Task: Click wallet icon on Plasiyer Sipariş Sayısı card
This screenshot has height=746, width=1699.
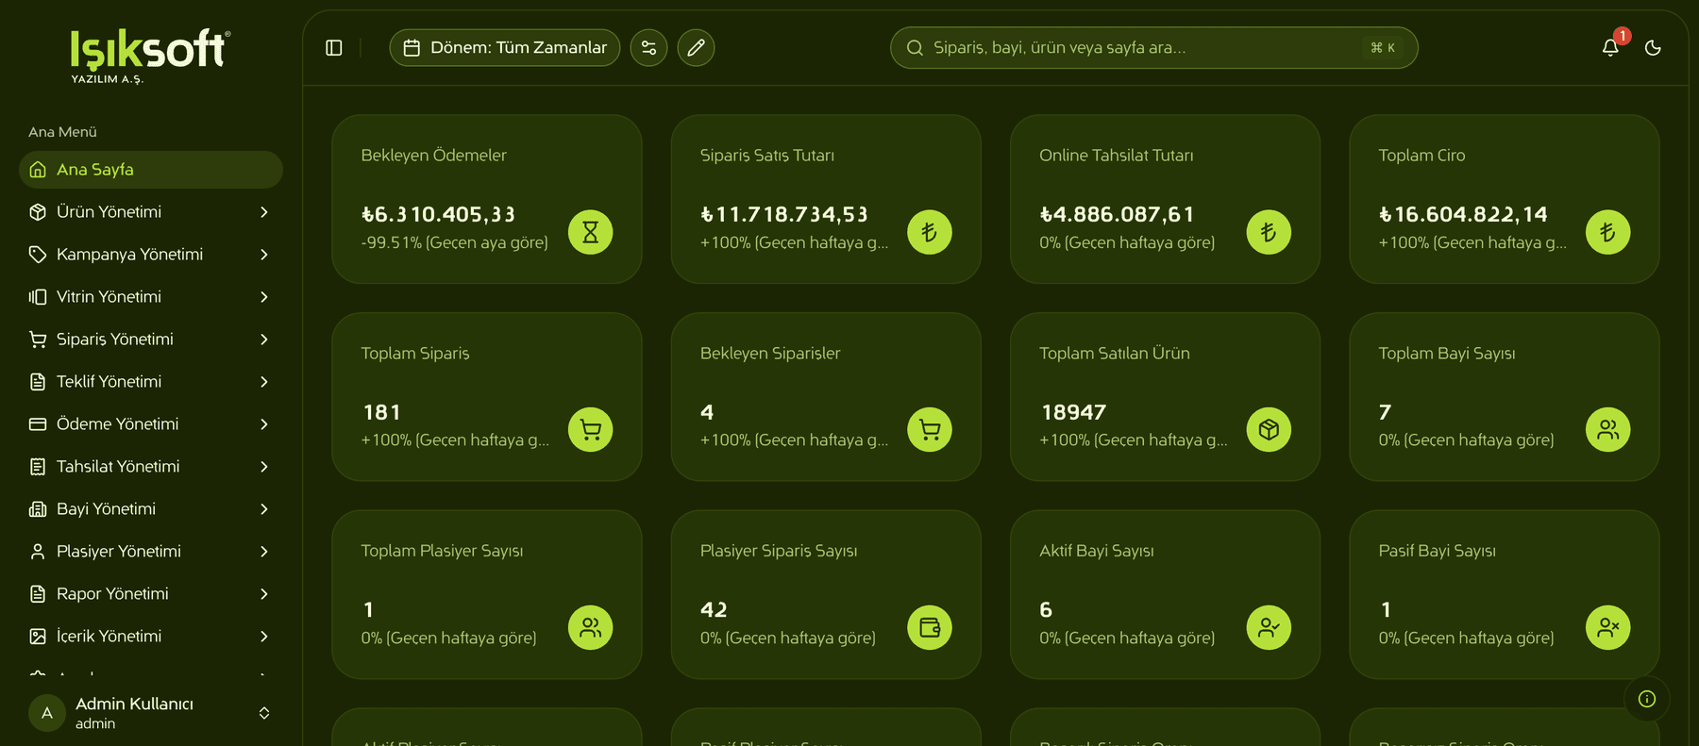Action: pos(930,628)
